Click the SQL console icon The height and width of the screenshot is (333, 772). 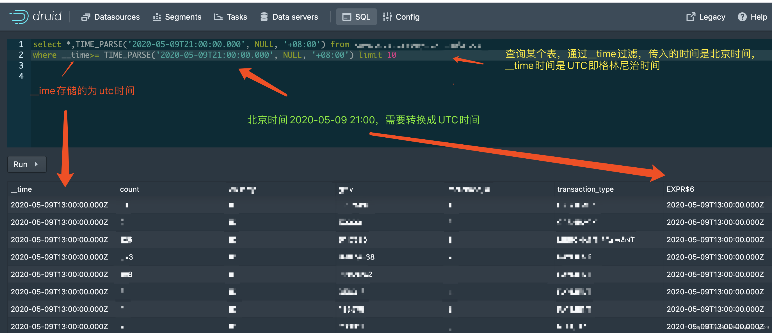coord(346,17)
